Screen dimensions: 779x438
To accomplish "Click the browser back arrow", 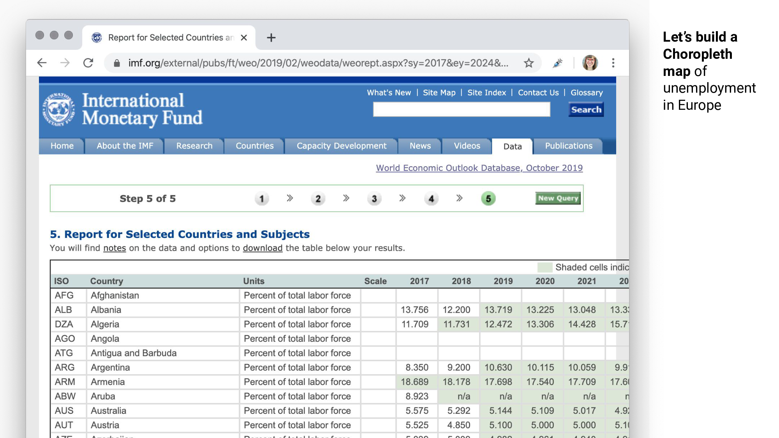I will click(42, 63).
